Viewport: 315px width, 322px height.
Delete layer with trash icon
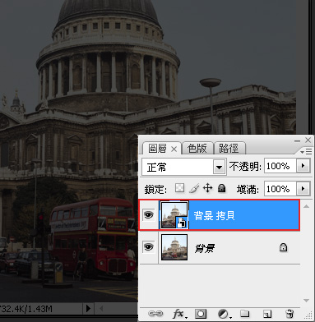[x=290, y=314]
